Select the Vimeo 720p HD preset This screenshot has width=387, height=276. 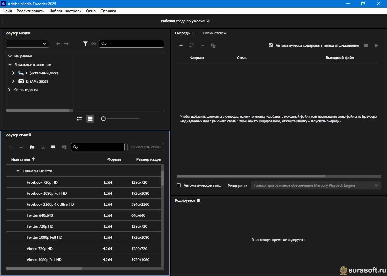click(x=83, y=249)
